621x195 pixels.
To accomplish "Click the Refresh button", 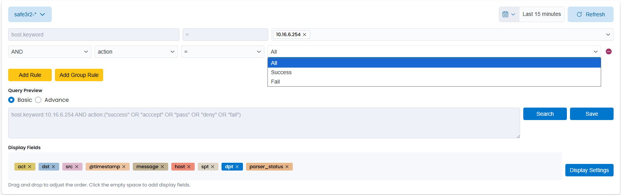I will 591,14.
